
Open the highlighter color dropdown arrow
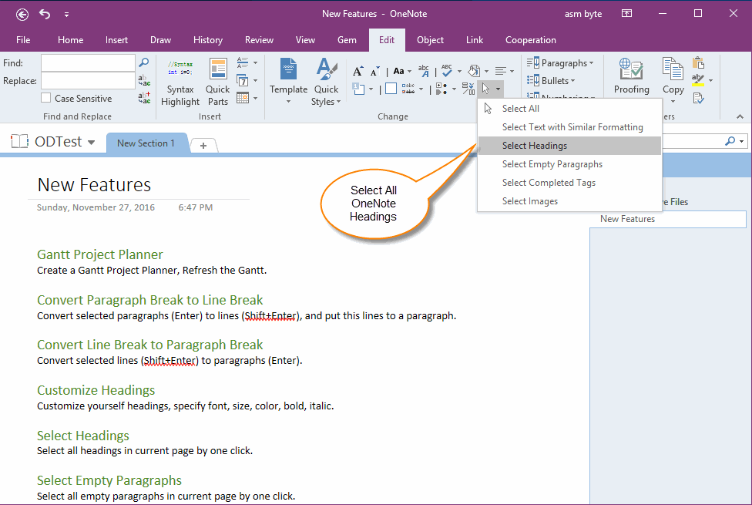(x=710, y=81)
